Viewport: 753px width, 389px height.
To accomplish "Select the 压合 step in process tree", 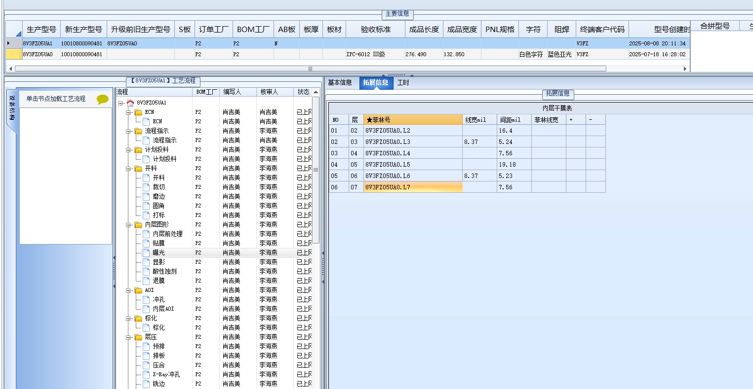I will click(x=159, y=365).
